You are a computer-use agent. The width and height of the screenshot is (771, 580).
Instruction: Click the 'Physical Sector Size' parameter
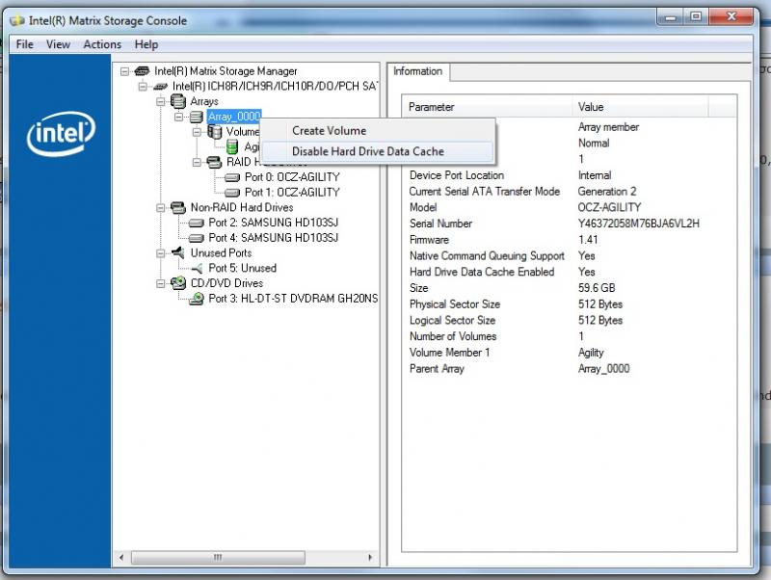click(x=455, y=304)
